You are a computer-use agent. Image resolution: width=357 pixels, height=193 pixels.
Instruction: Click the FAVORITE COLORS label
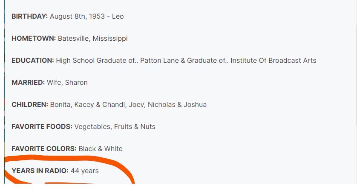44,149
